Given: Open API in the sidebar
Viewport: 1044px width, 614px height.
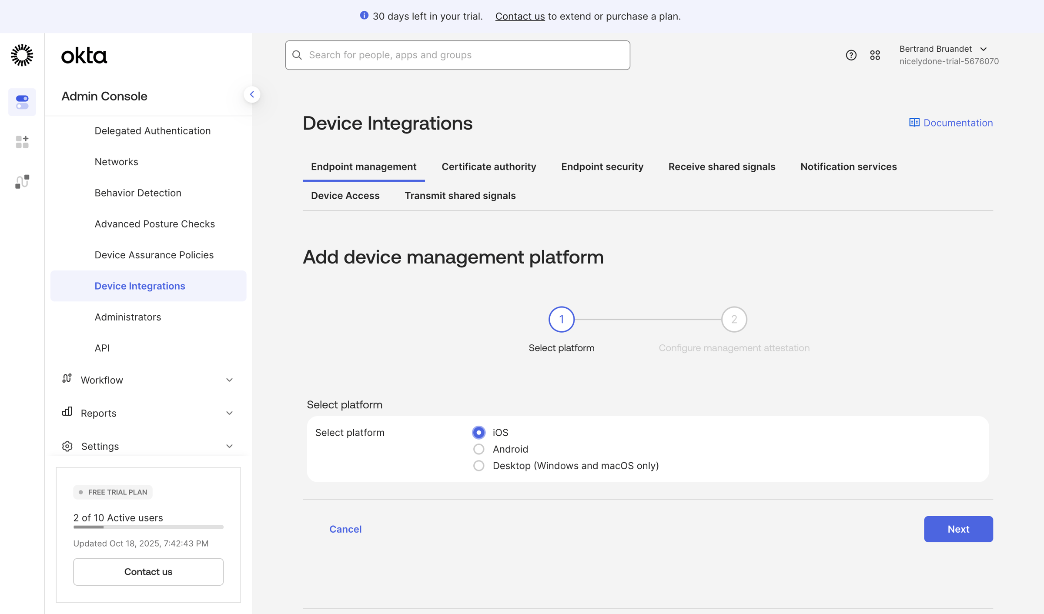Looking at the screenshot, I should 102,348.
